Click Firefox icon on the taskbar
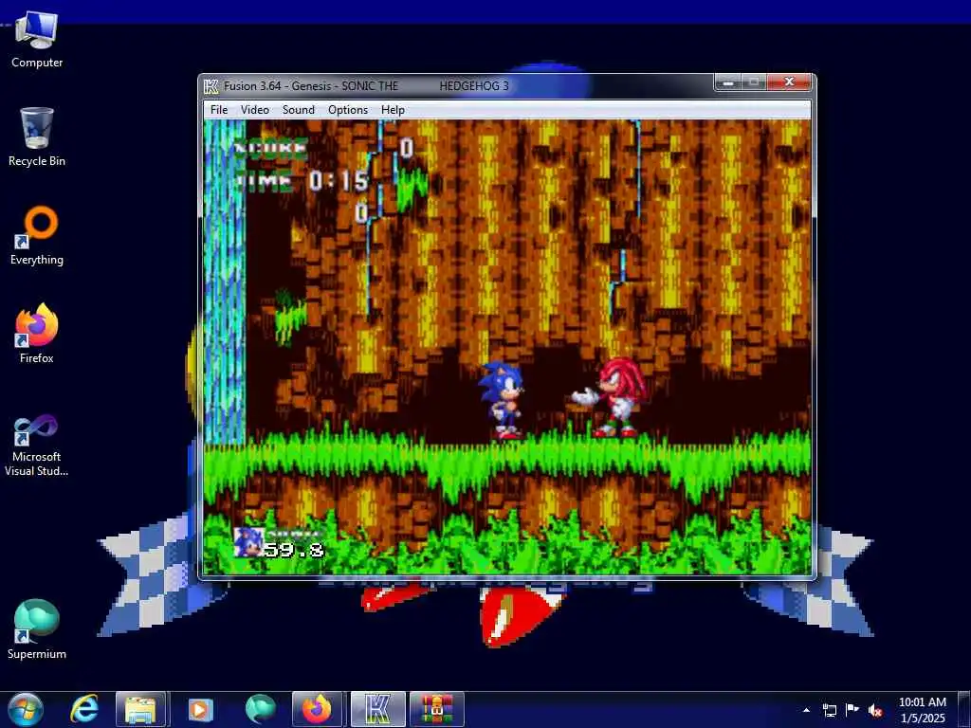 317,709
